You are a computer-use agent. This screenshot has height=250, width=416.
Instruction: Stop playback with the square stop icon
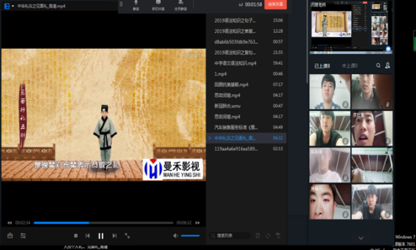coord(75,236)
